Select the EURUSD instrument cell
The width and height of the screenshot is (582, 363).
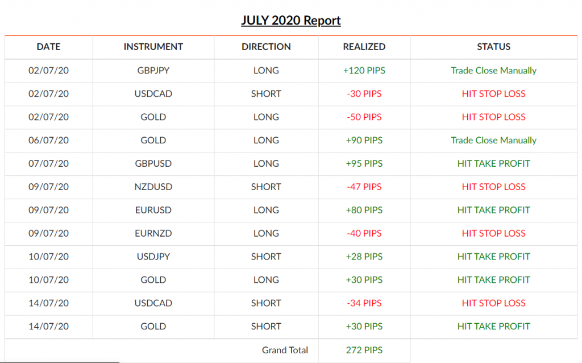click(153, 211)
